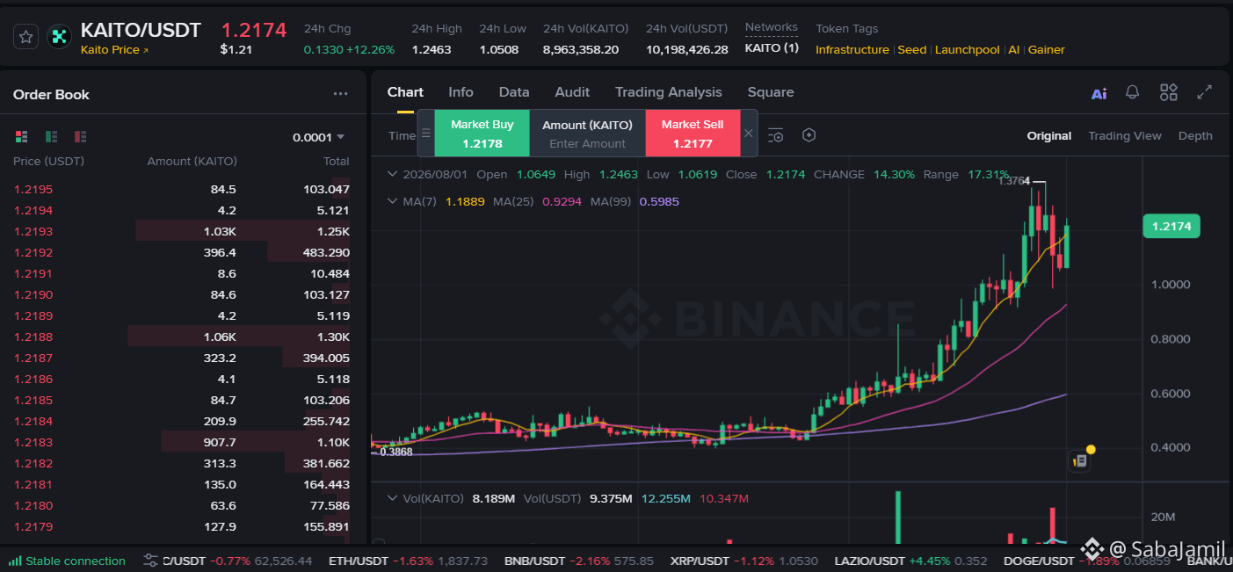Open the Square tab
1233x572 pixels.
pyautogui.click(x=771, y=92)
